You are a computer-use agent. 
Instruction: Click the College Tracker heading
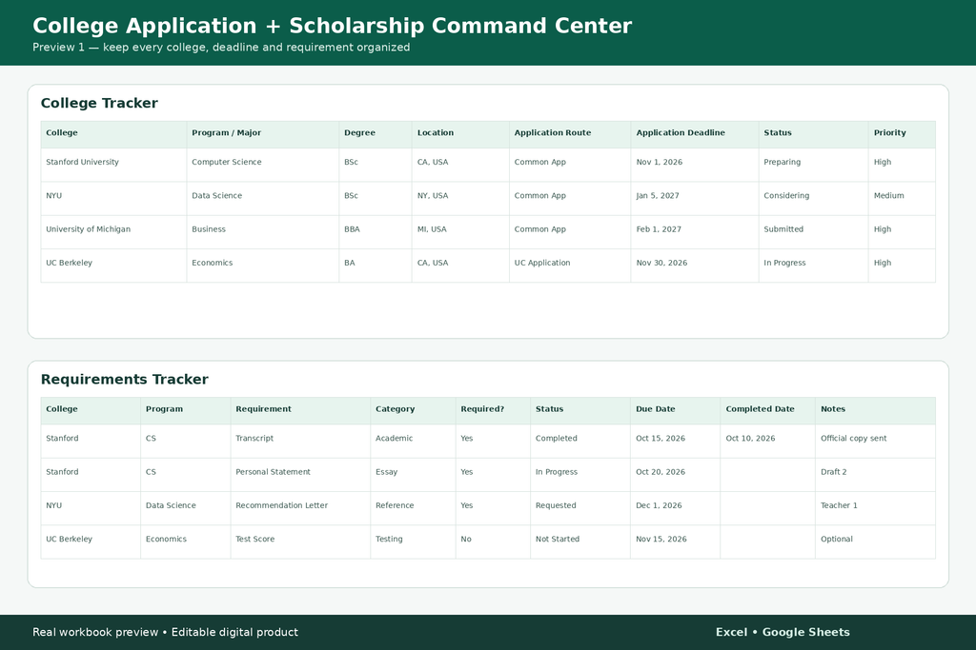pyautogui.click(x=99, y=103)
